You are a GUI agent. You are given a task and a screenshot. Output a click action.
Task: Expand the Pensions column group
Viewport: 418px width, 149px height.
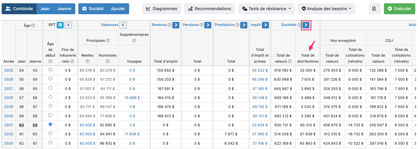click(208, 25)
